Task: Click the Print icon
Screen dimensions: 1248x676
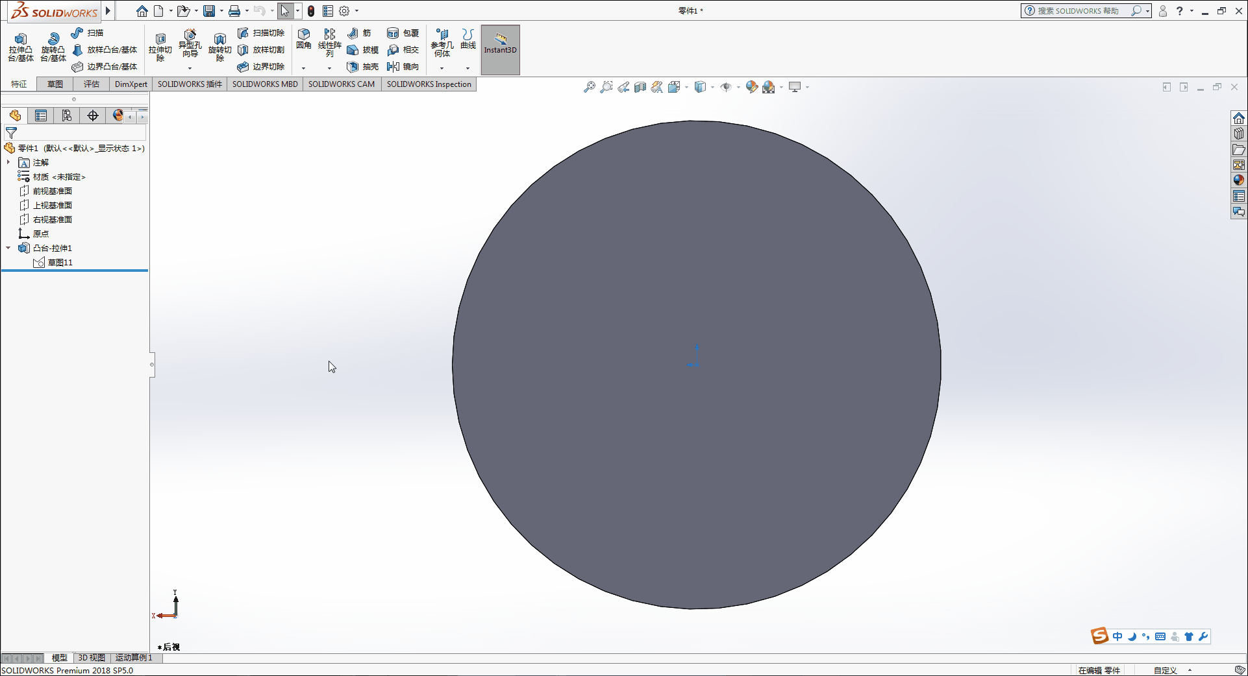Action: tap(234, 11)
